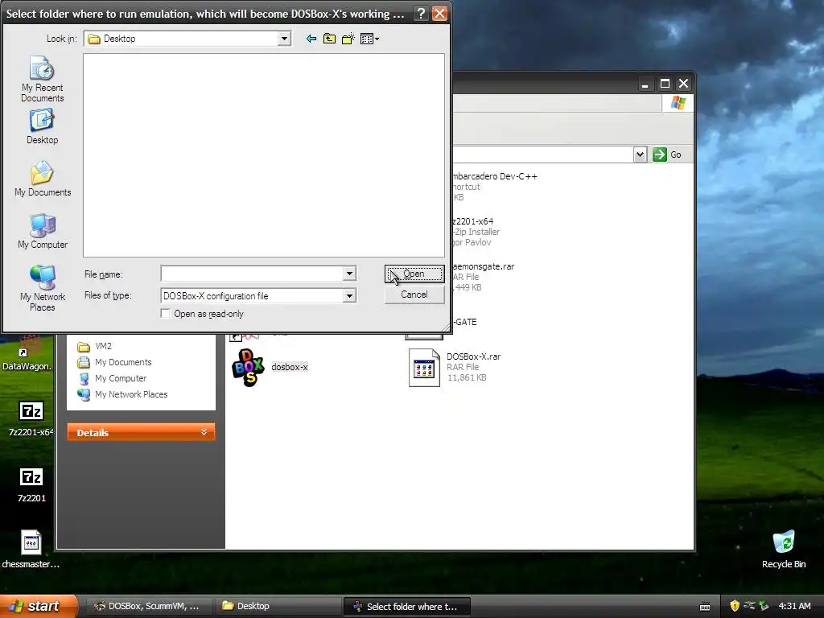Click the empty file list area in dialog
The height and width of the screenshot is (618, 824).
coord(264,155)
